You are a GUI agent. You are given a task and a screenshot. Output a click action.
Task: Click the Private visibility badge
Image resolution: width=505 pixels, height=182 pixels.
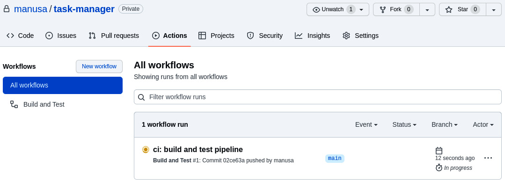131,9
